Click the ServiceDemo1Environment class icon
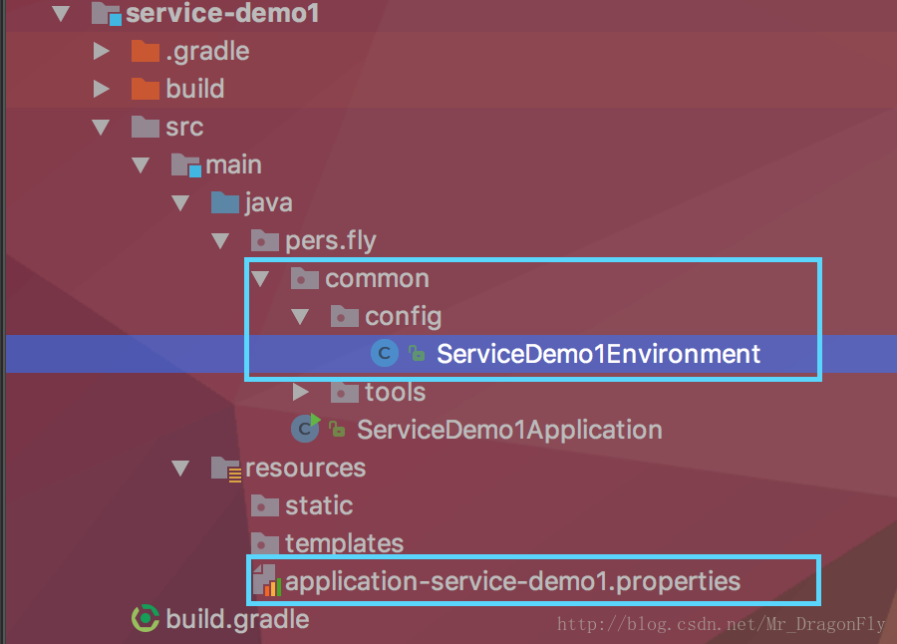This screenshot has height=644, width=897. 385,354
